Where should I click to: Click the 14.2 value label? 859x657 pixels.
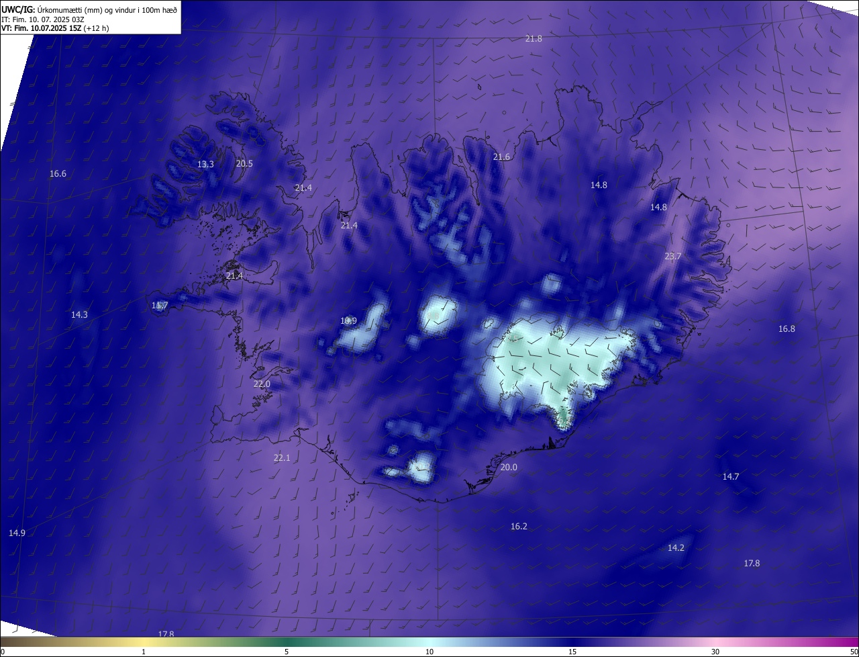coord(676,548)
